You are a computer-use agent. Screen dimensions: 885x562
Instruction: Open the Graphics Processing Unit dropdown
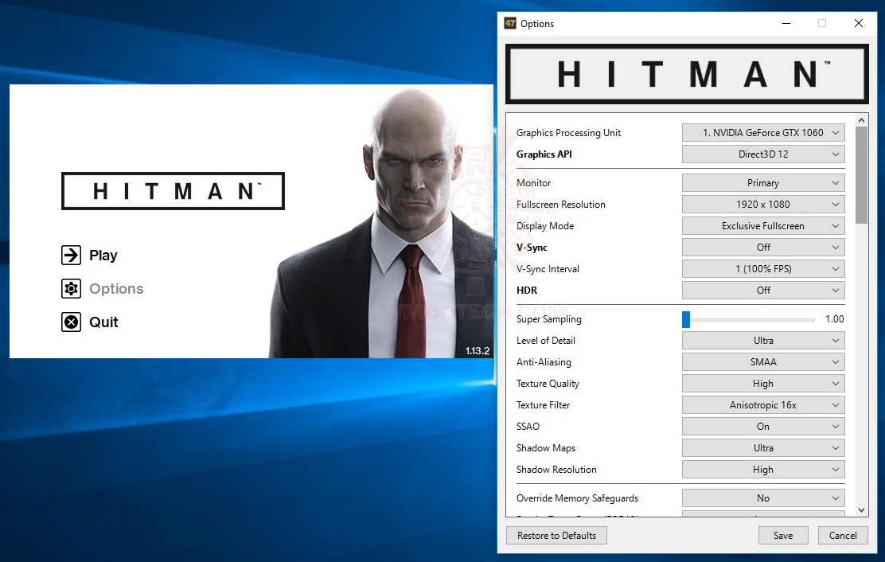(762, 133)
